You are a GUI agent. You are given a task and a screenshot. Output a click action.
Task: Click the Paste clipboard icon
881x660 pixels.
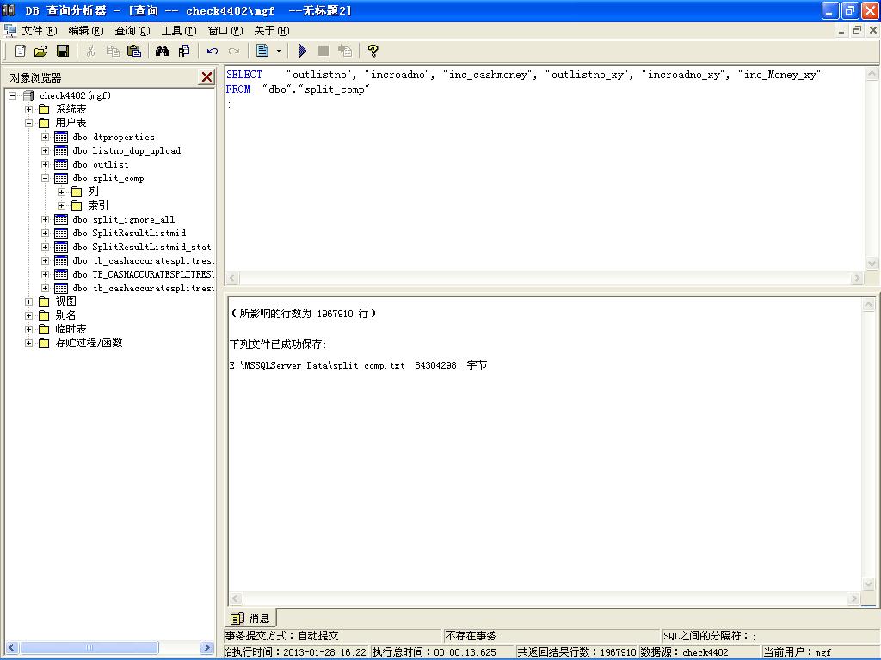coord(133,51)
